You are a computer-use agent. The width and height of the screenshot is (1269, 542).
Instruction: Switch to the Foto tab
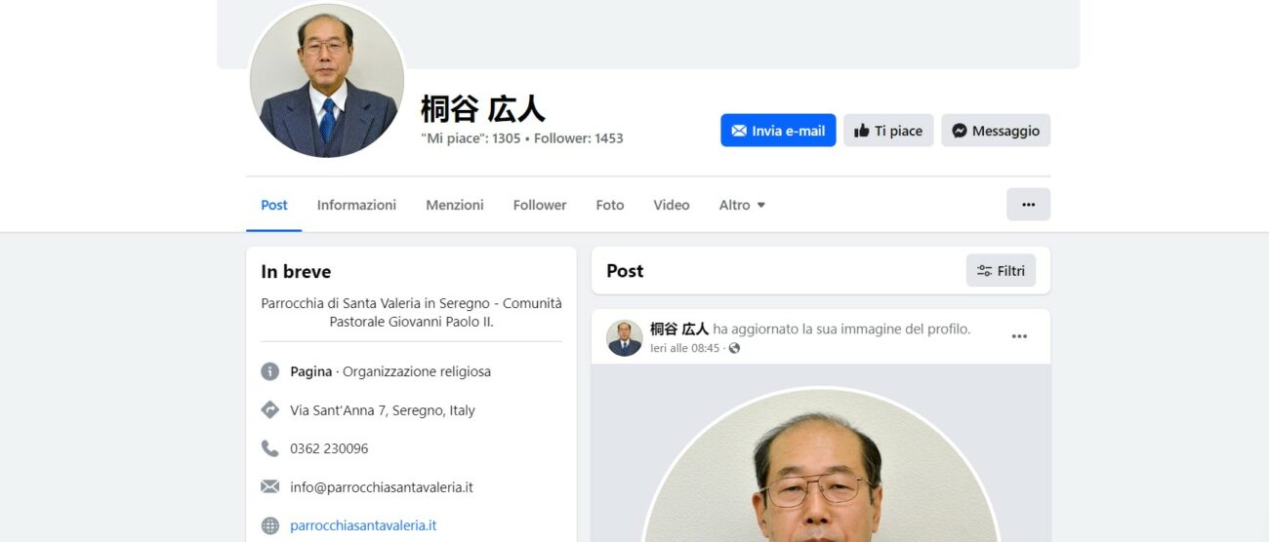pos(610,205)
